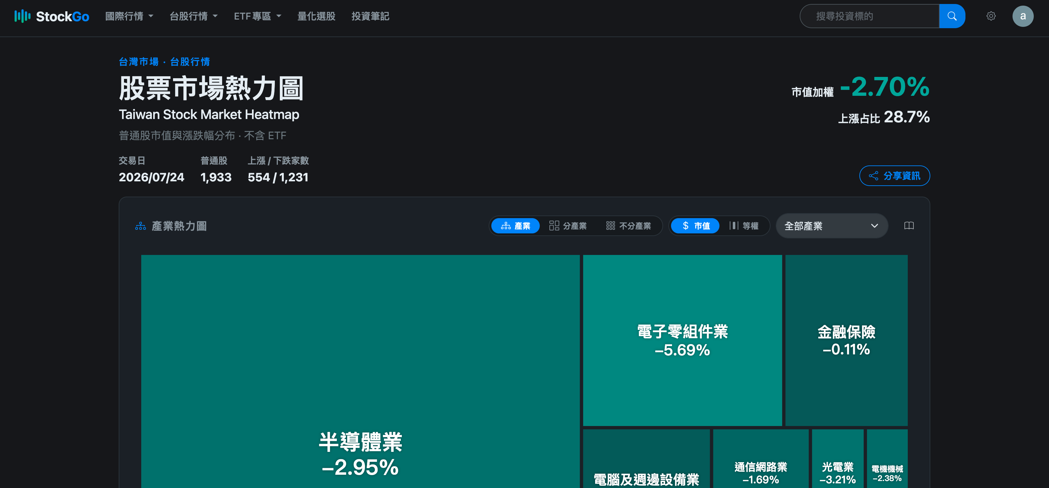Screen dimensions: 1049x488
Task: Click the 分享資訊 share button
Action: pyautogui.click(x=894, y=176)
